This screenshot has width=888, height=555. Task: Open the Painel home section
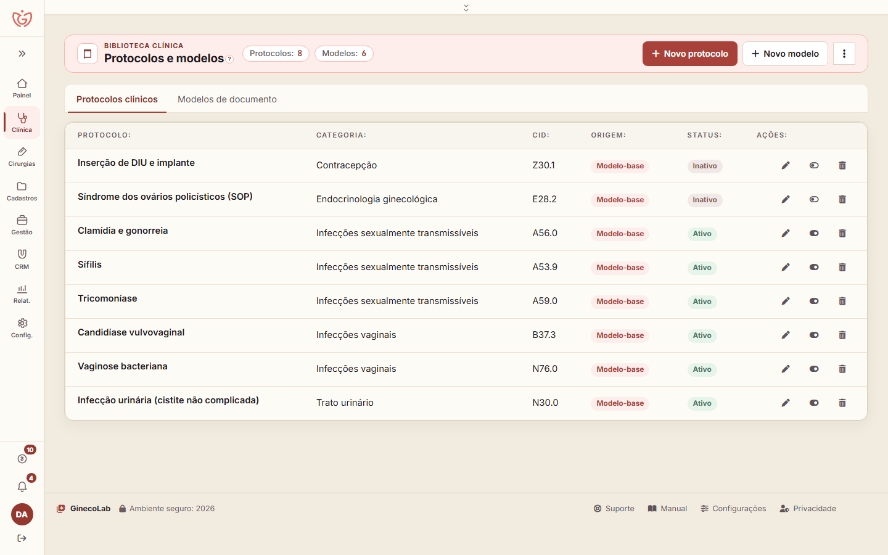[x=22, y=88]
